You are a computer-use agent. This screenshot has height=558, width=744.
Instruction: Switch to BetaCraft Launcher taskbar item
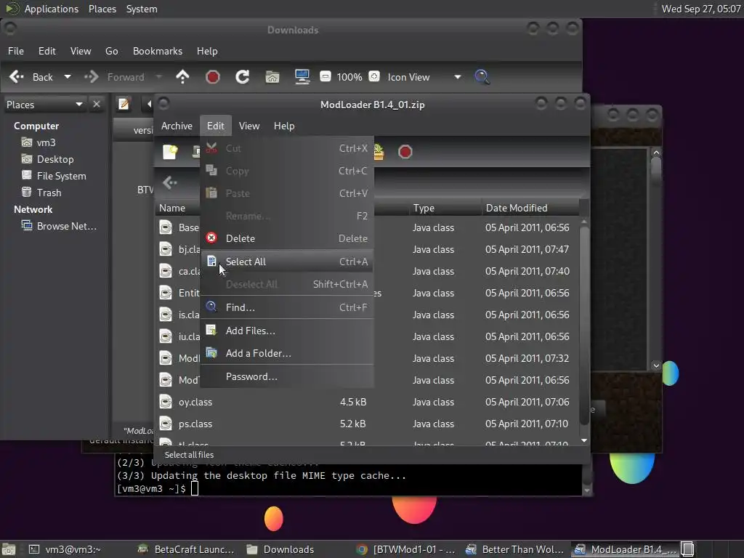tap(186, 549)
